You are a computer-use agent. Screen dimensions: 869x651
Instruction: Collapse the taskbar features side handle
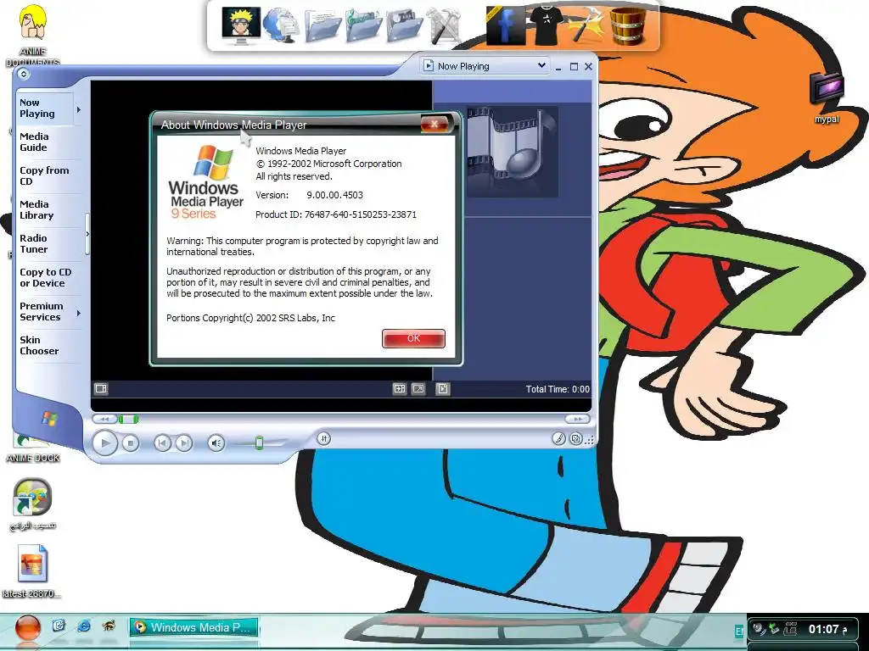tap(87, 234)
